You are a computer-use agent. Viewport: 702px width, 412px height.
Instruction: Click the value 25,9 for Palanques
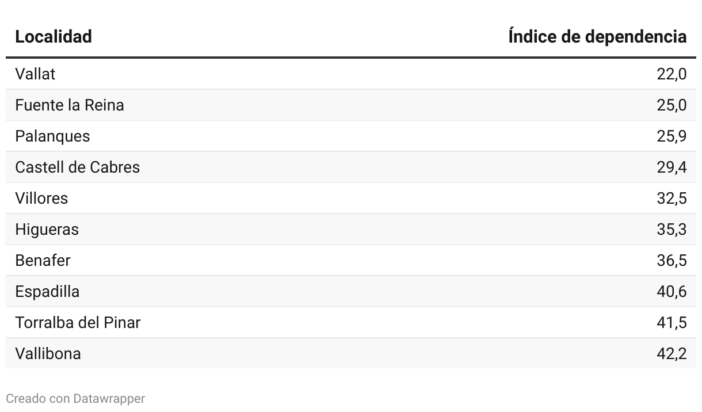point(672,136)
